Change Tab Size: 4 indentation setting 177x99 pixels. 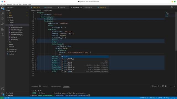point(153,98)
